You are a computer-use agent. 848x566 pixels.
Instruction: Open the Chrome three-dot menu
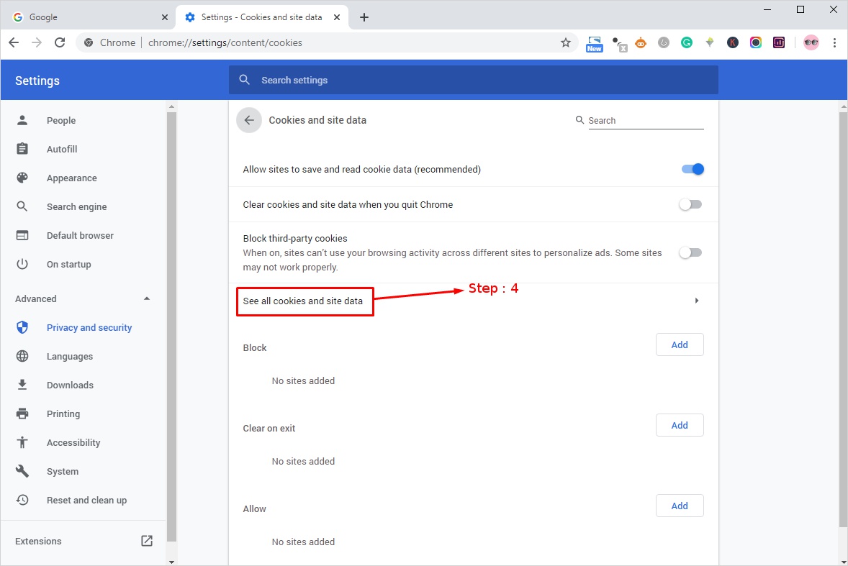click(834, 42)
